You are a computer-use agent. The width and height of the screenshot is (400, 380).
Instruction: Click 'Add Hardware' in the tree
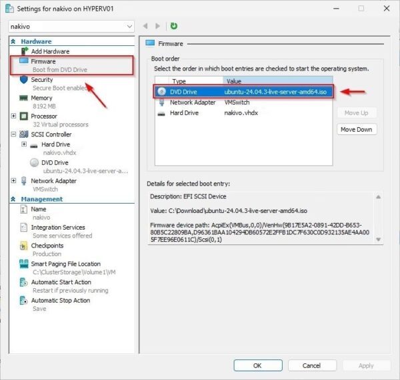pos(50,51)
